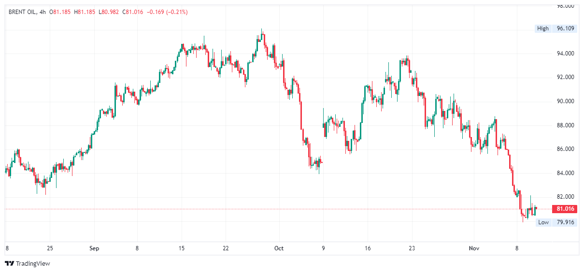
Task: Open the TradingView text link
Action: point(33,263)
